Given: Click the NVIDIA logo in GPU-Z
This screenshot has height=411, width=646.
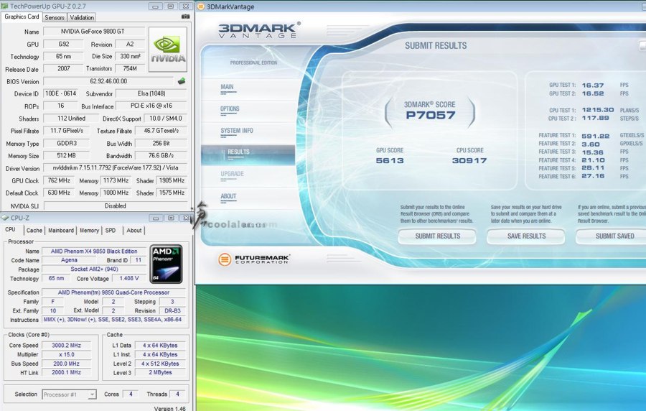Looking at the screenshot, I should [168, 50].
